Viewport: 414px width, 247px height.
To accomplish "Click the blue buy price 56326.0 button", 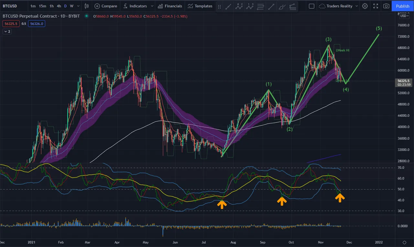I will pyautogui.click(x=37, y=23).
